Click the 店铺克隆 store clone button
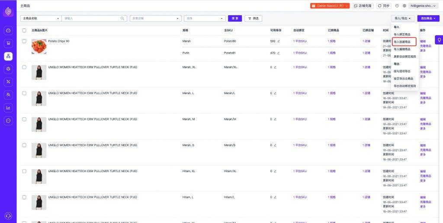The width and height of the screenshot is (443, 223). pos(363,6)
